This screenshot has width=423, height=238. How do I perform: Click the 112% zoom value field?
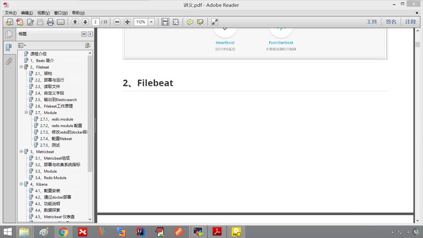point(141,22)
